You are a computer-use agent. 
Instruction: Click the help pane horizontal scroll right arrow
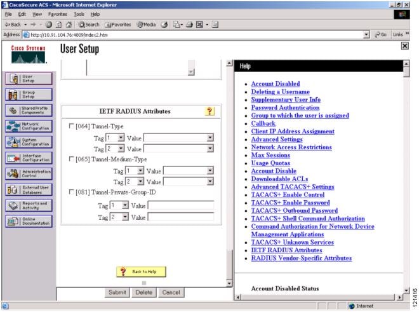point(399,297)
